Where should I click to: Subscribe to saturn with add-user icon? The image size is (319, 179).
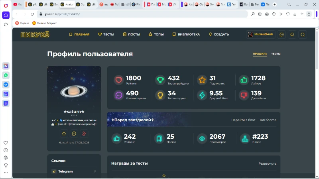tap(84, 134)
